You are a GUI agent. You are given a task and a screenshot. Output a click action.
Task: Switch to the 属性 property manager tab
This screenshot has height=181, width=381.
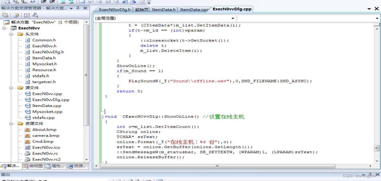click(x=55, y=166)
